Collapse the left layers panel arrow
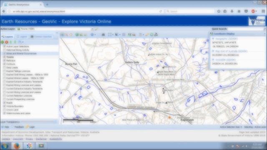The image size is (267, 150). [57, 33]
